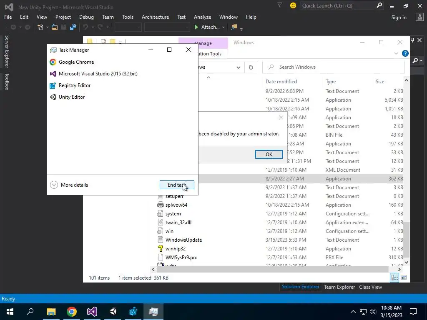
Task: Click the taskbar Search icon
Action: pos(30,312)
